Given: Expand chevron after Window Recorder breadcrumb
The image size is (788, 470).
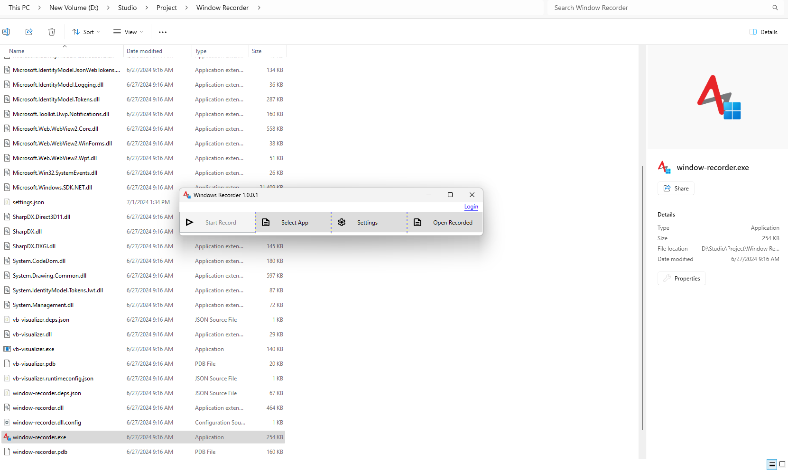Looking at the screenshot, I should [259, 8].
